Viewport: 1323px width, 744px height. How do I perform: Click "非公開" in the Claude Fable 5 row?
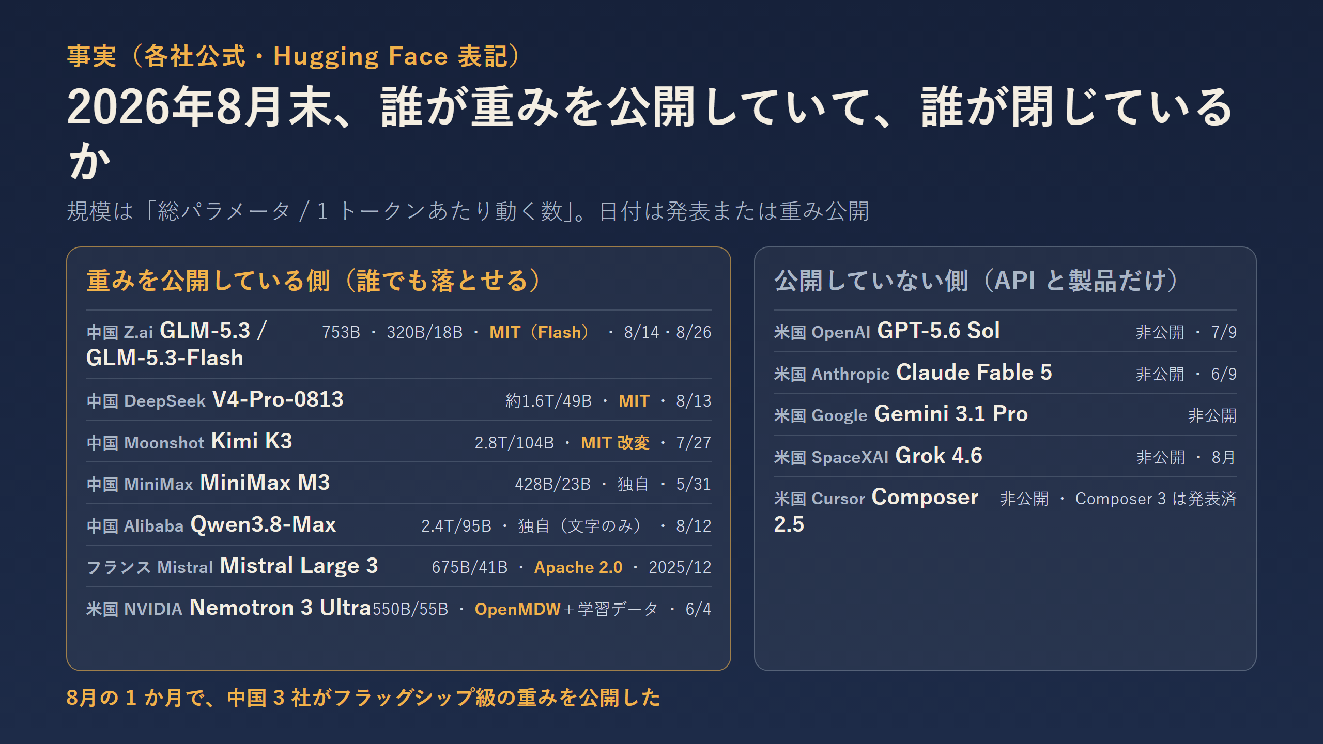1160,374
